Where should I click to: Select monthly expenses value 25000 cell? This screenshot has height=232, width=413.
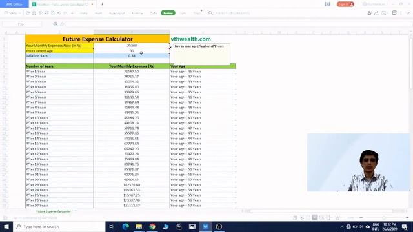pos(132,46)
